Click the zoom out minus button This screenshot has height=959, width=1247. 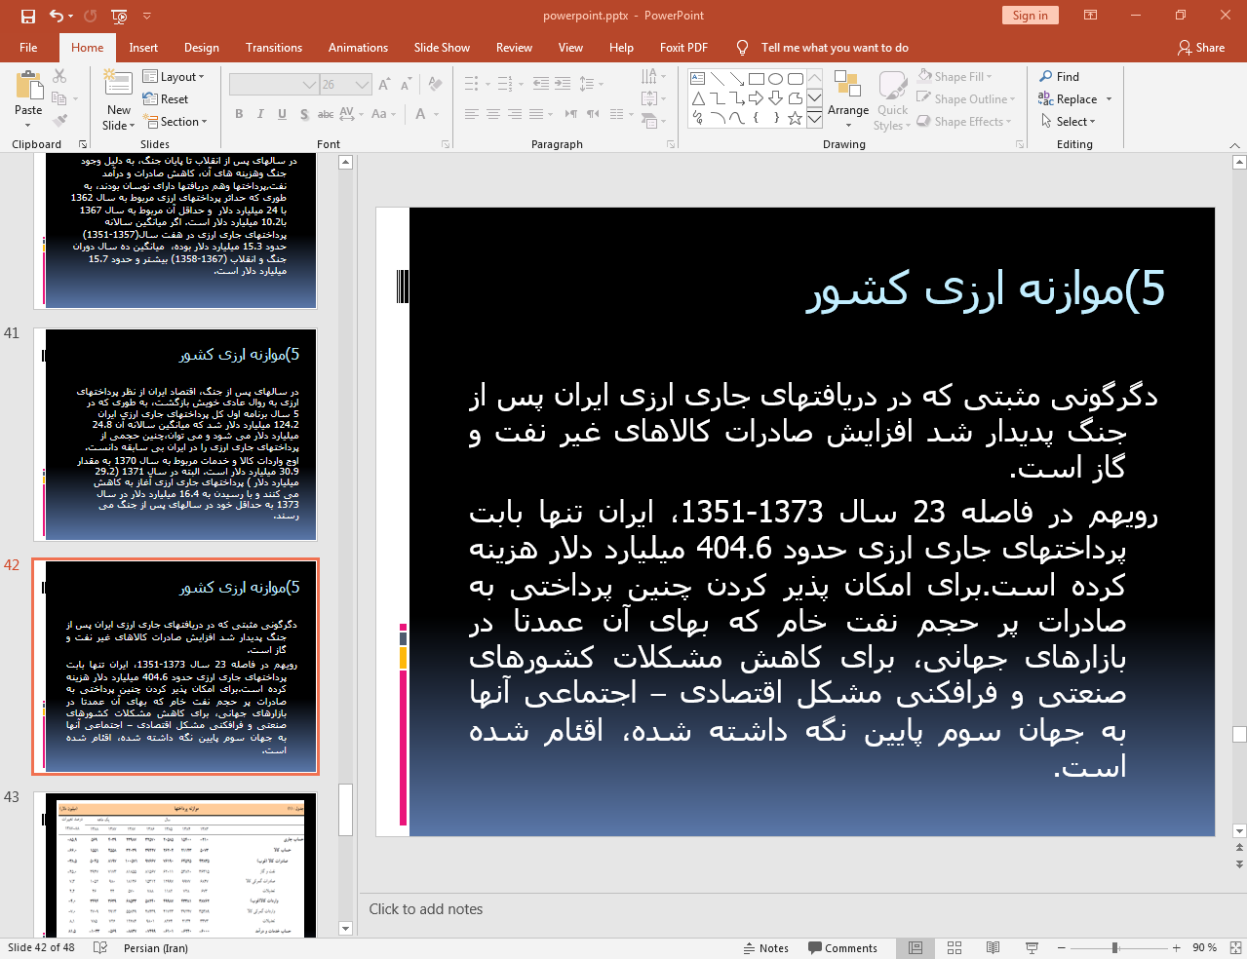(1062, 948)
